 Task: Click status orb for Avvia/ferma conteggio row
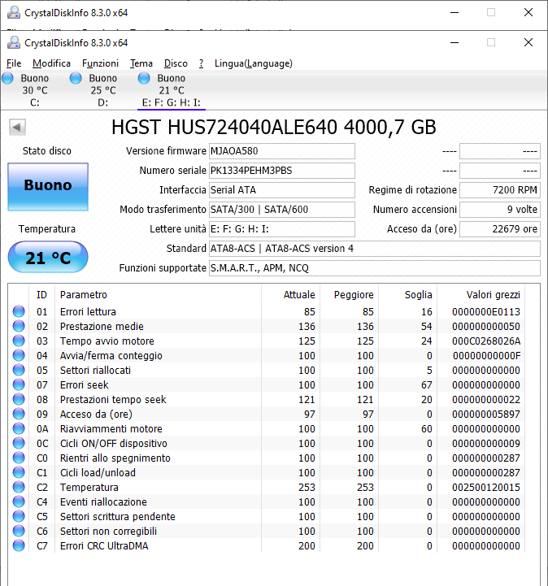(19, 355)
